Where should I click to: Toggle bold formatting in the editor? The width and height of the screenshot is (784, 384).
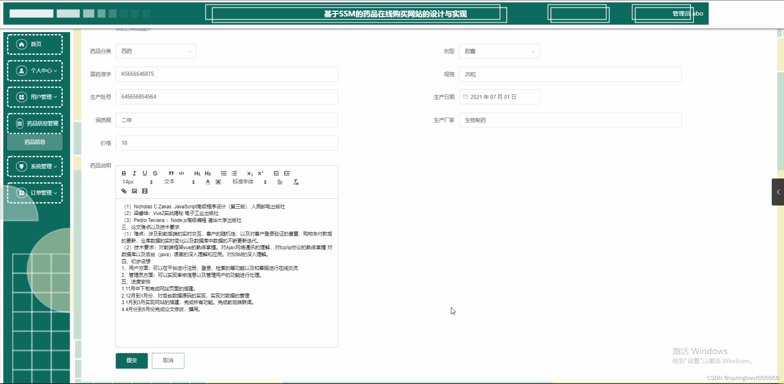point(124,173)
